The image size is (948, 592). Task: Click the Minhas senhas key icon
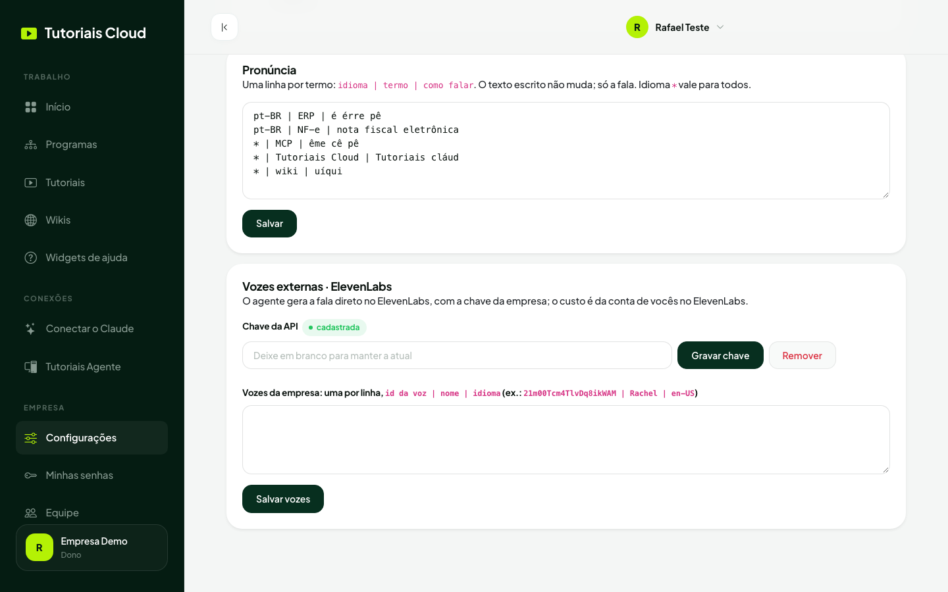point(31,476)
